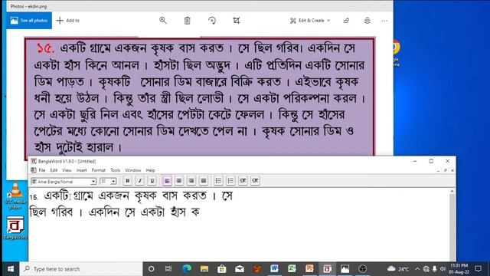Toggle bold formatting in BanglaWord
490x276 pixels.
(x=128, y=181)
